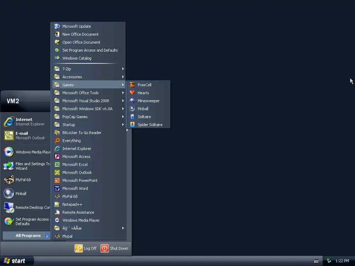Open Files and Settings Transfer Wizard
The height and width of the screenshot is (266, 355).
click(x=26, y=166)
